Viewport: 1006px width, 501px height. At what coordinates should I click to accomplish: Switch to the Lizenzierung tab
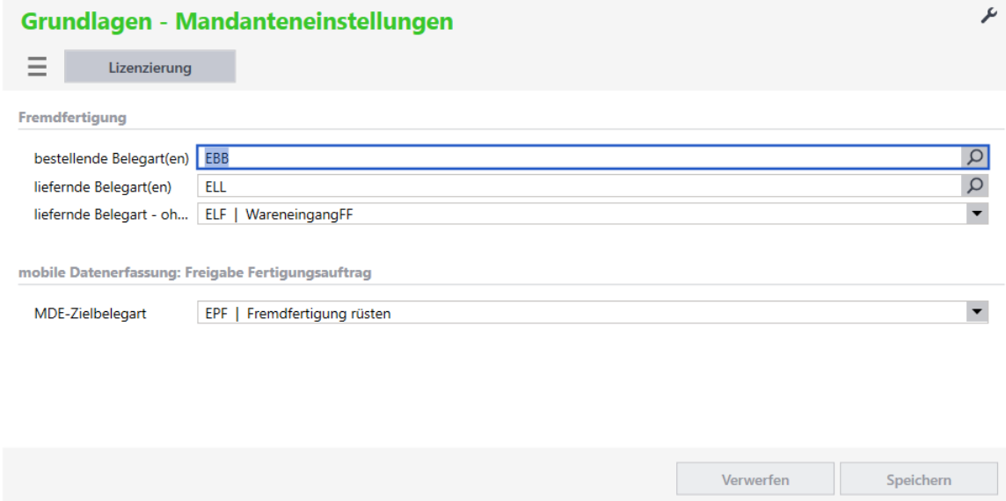point(149,67)
